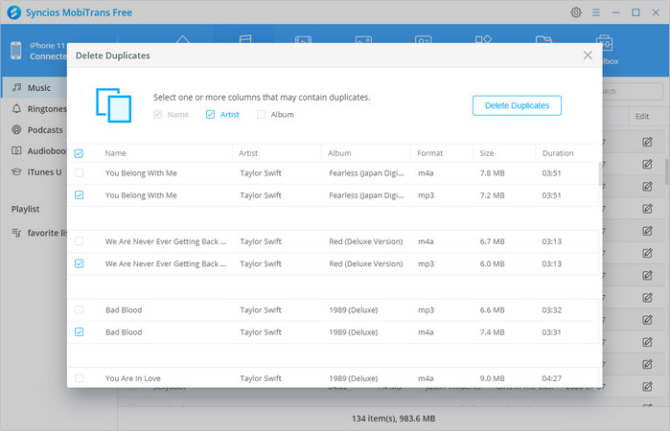Select iTunes U in the sidebar
Viewport: 670px width, 431px height.
click(x=35, y=172)
